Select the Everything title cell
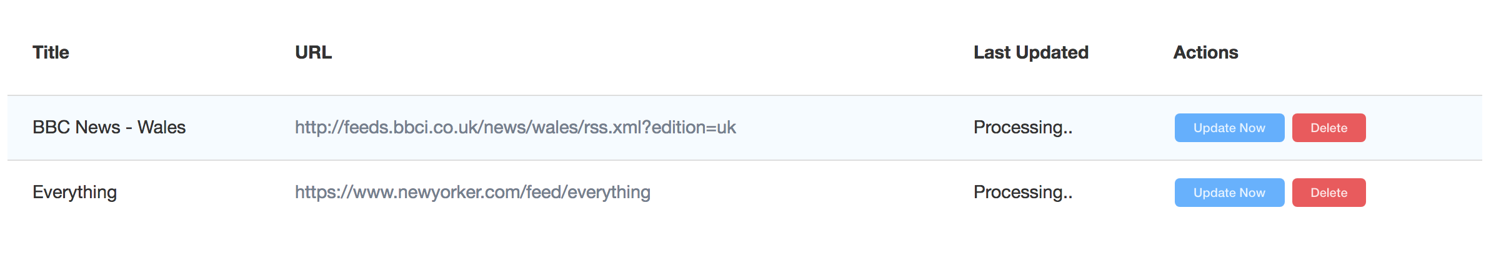1496x263 pixels. click(75, 192)
